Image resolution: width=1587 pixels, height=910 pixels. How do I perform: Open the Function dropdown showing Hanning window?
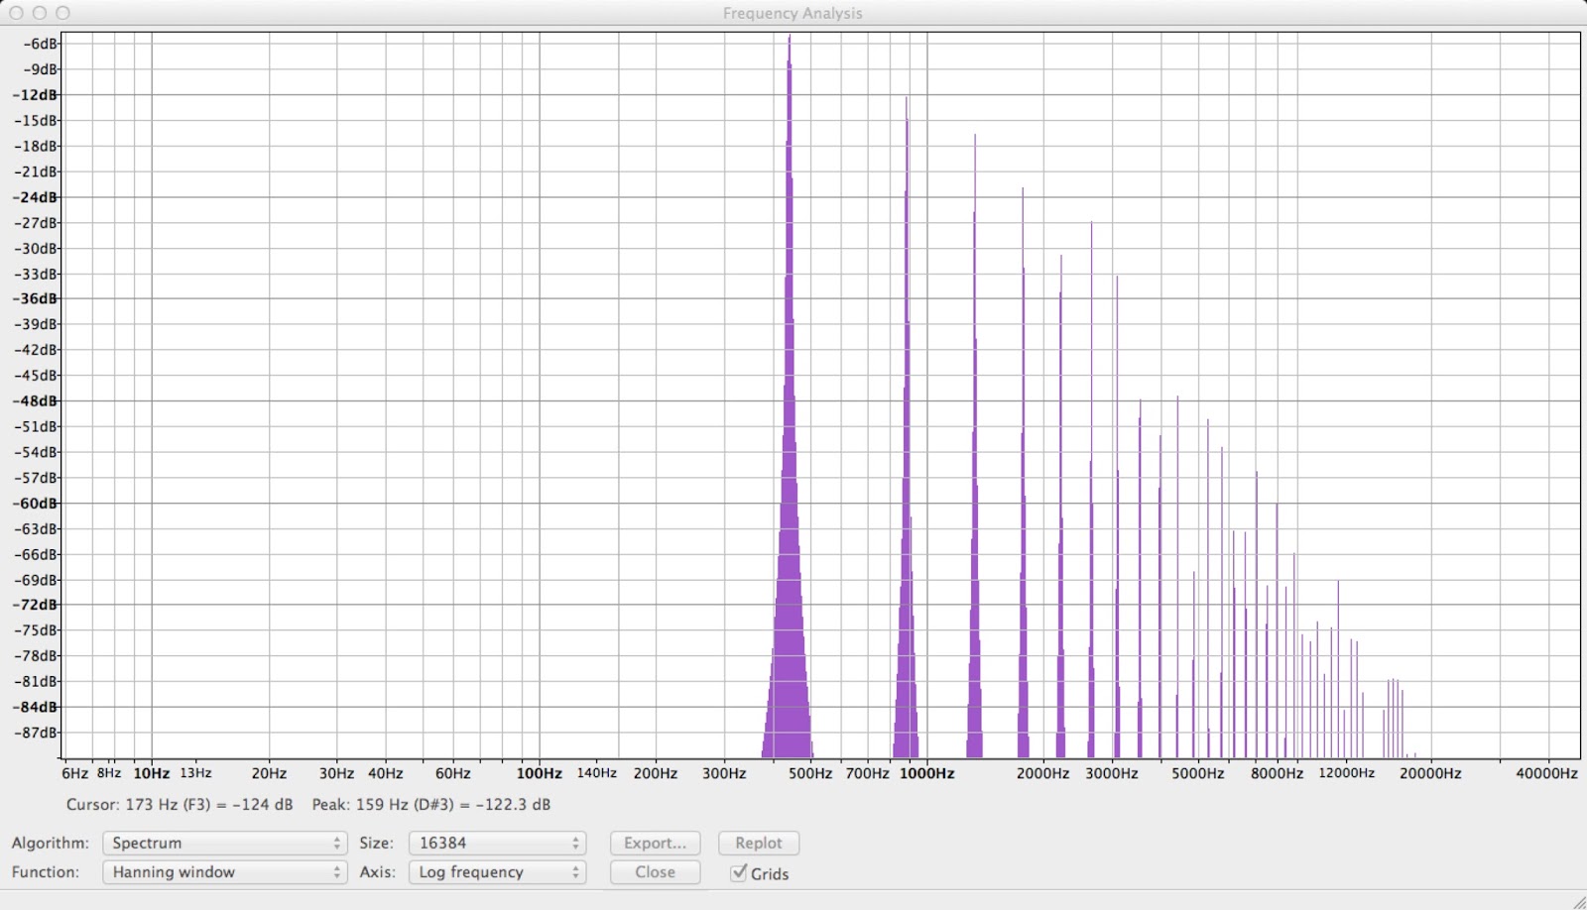pos(225,872)
